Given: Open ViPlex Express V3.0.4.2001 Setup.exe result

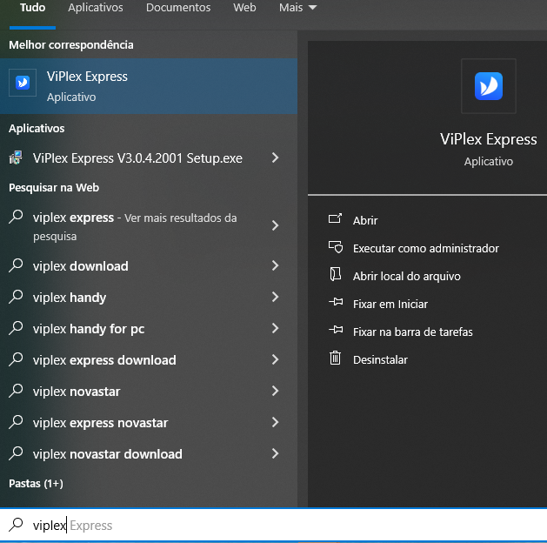Looking at the screenshot, I should pyautogui.click(x=137, y=158).
